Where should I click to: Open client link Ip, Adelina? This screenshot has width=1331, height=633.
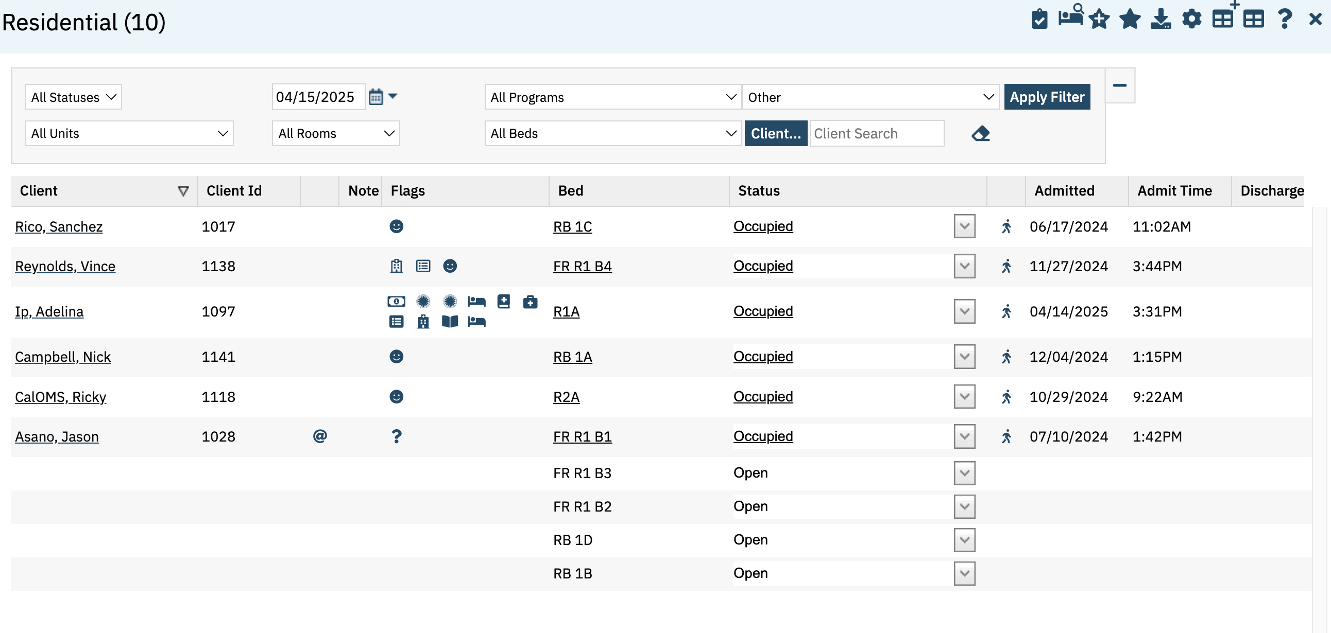pyautogui.click(x=49, y=311)
